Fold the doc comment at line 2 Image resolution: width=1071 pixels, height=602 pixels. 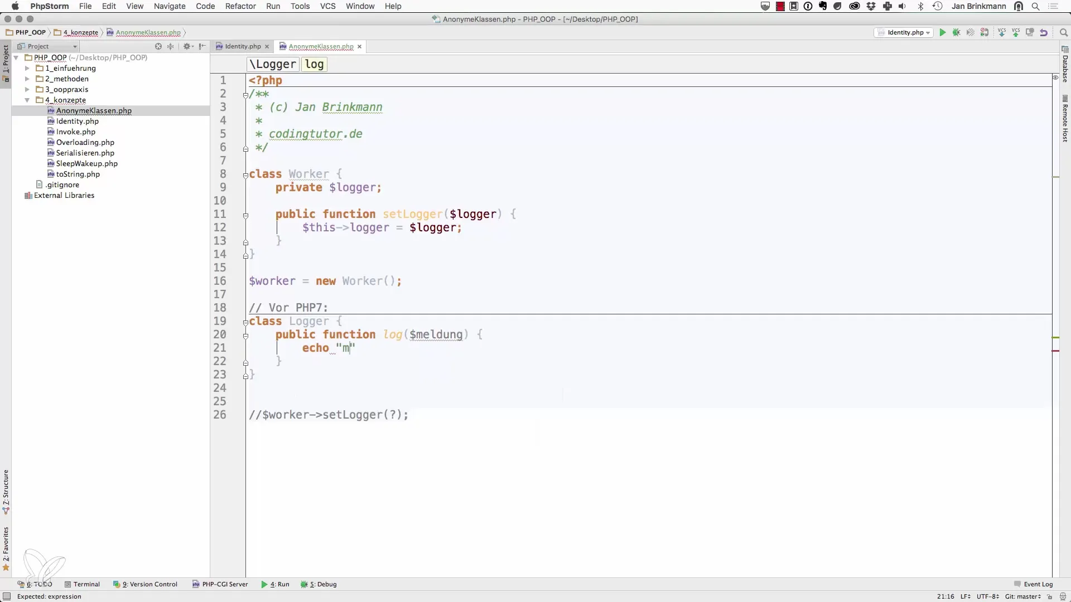coord(245,95)
